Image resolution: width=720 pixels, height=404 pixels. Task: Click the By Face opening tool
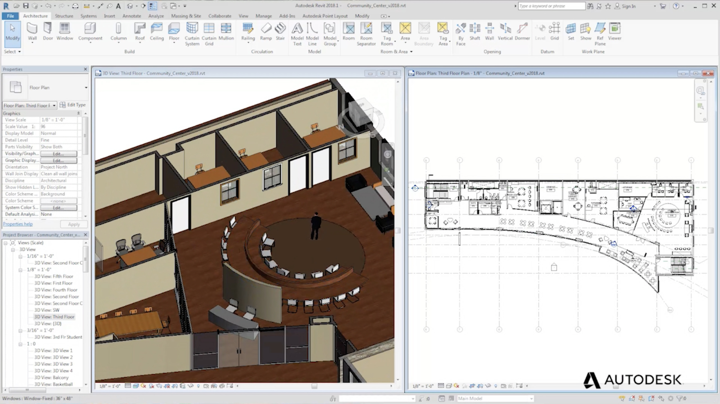(x=461, y=34)
